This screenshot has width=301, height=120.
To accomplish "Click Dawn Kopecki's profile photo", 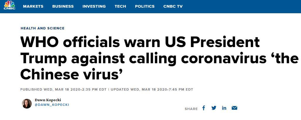I will click(27, 104).
